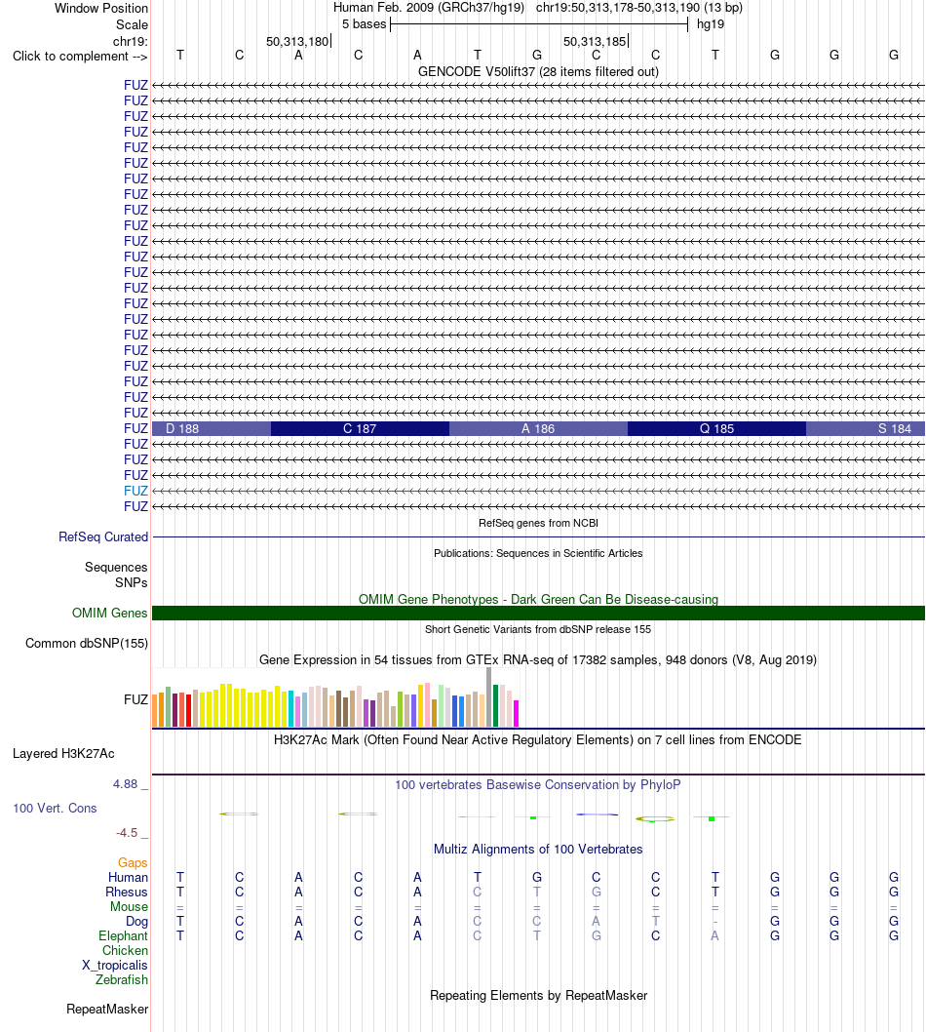Viewport: 926px width, 1032px height.
Task: Click the light blue FUZ transcript label
Action: [x=135, y=491]
